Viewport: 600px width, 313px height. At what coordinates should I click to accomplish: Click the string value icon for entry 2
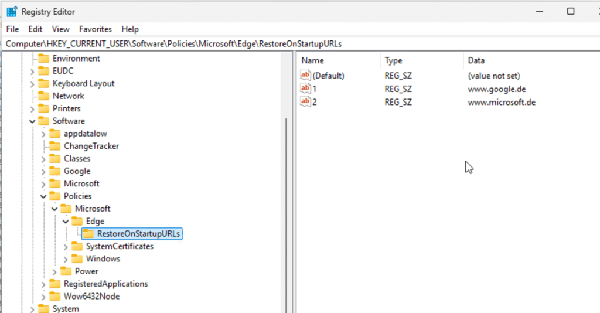point(305,102)
